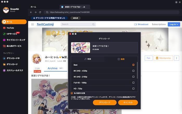Check the 4K UHD - 2160p option
This screenshot has height=114, width=182.
coord(133,77)
